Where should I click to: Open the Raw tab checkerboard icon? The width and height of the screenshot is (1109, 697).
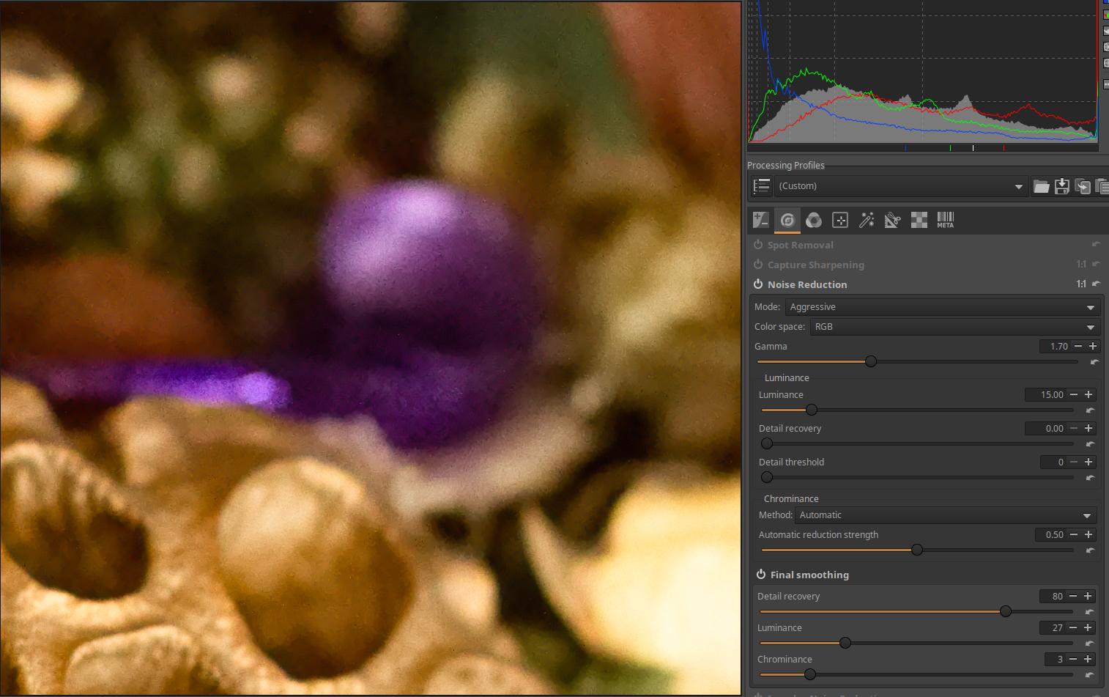[x=919, y=220]
